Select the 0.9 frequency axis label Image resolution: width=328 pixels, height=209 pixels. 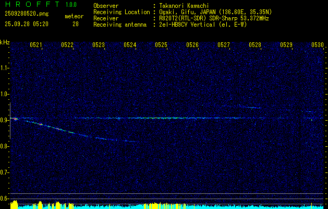click(5, 120)
